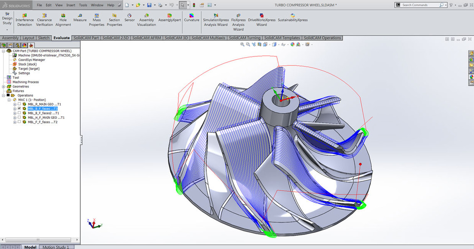474x249 pixels.
Task: Open the Design Study dropdown
Action: tap(7, 29)
